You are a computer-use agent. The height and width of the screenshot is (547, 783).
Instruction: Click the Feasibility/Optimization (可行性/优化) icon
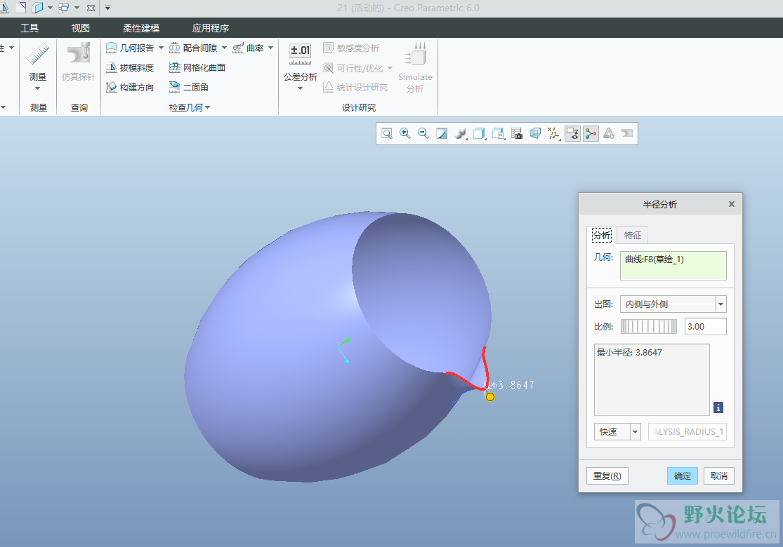tap(328, 68)
